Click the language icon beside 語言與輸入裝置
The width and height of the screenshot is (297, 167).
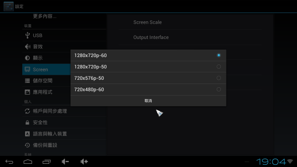pyautogui.click(x=27, y=134)
